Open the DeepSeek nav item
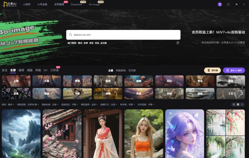 pos(76,4)
